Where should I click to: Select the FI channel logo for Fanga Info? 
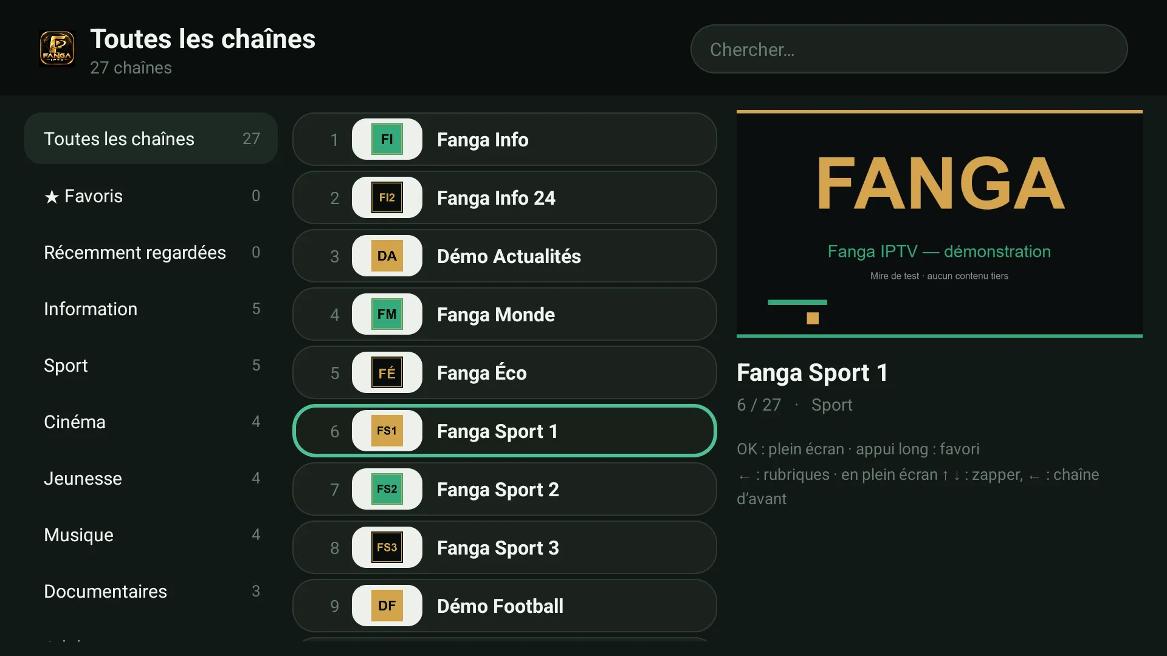click(387, 139)
